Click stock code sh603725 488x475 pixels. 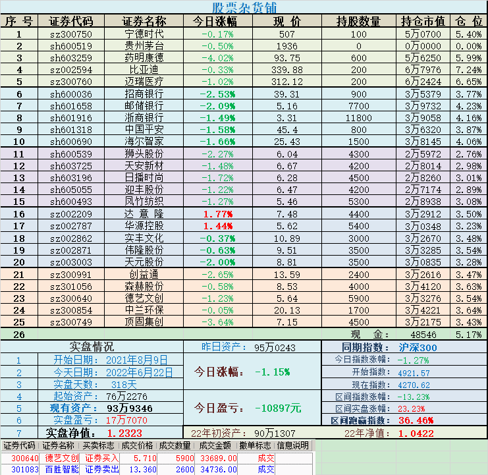click(x=71, y=166)
